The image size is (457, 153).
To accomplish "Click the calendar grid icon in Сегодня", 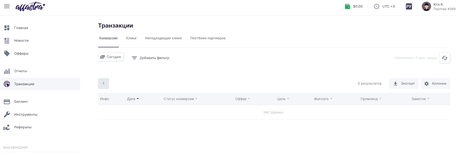I will (x=102, y=57).
